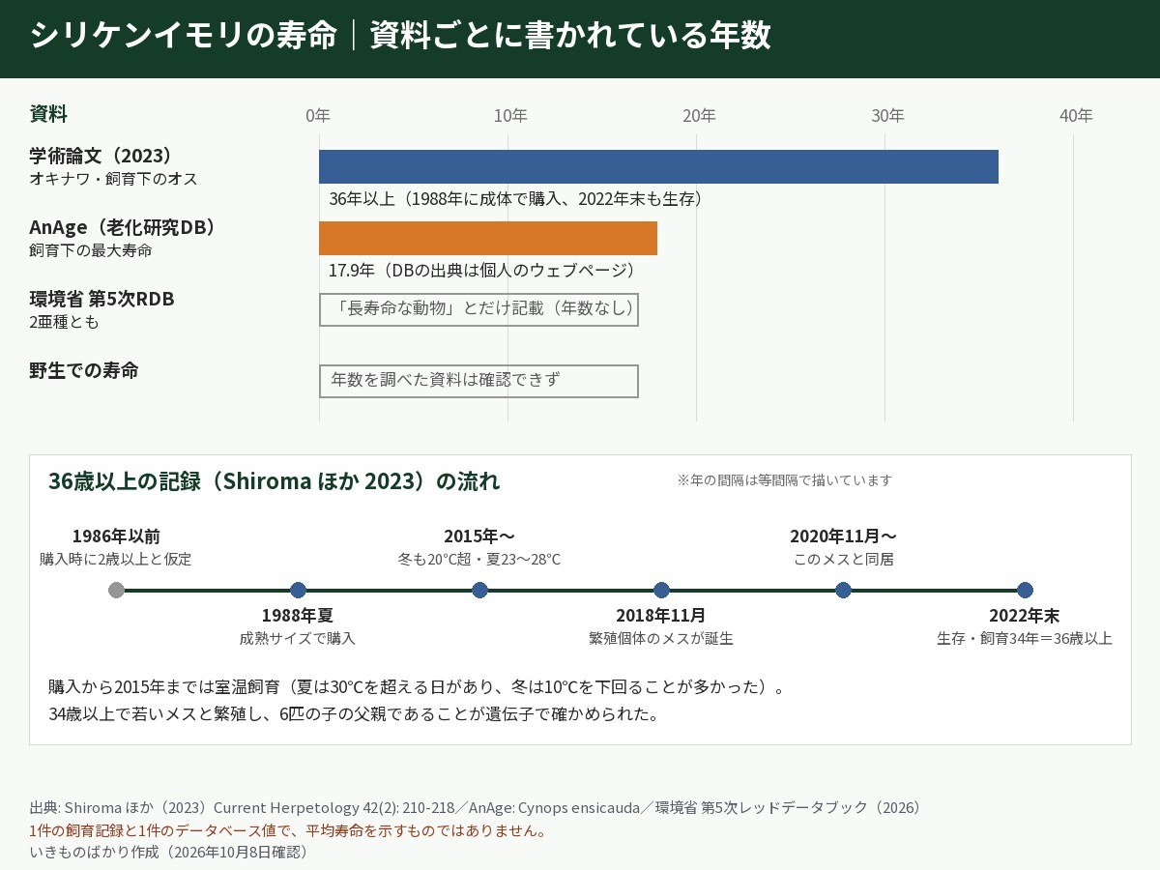Click the sentence starting 34歳以上で若いメスと繁殖し
Screen dimensions: 1160x870
[354, 714]
